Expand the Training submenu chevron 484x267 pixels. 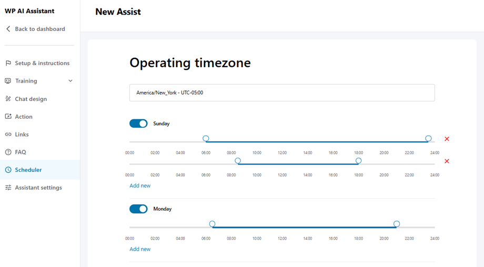coord(70,81)
